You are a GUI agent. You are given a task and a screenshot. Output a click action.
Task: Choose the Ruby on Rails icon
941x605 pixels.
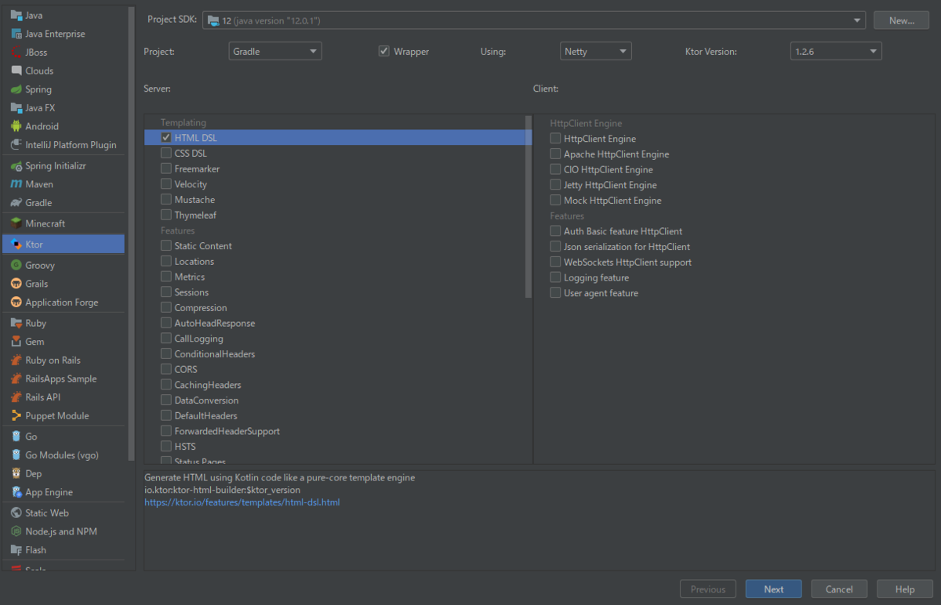(16, 360)
